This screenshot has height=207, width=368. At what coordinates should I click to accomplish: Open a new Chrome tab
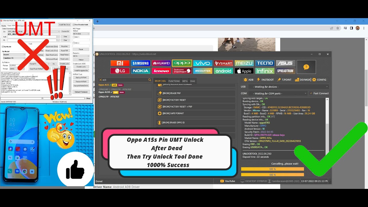click(x=97, y=21)
